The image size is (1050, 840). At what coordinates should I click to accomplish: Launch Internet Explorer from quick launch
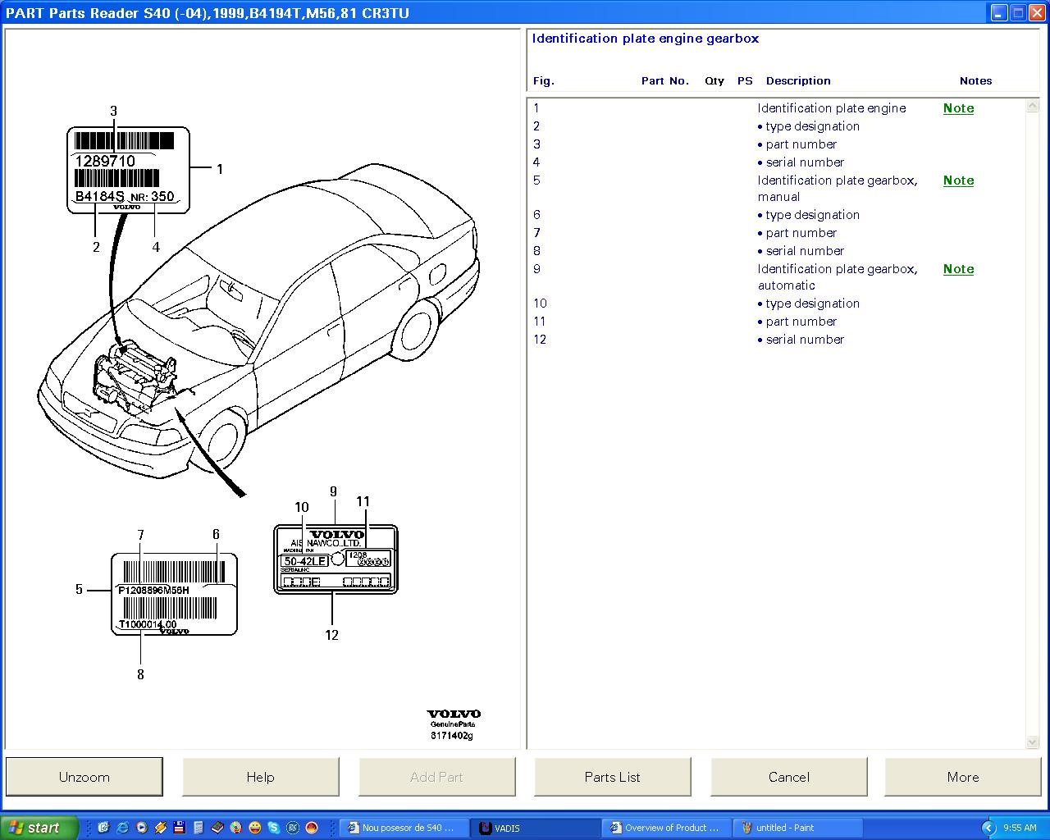click(122, 828)
